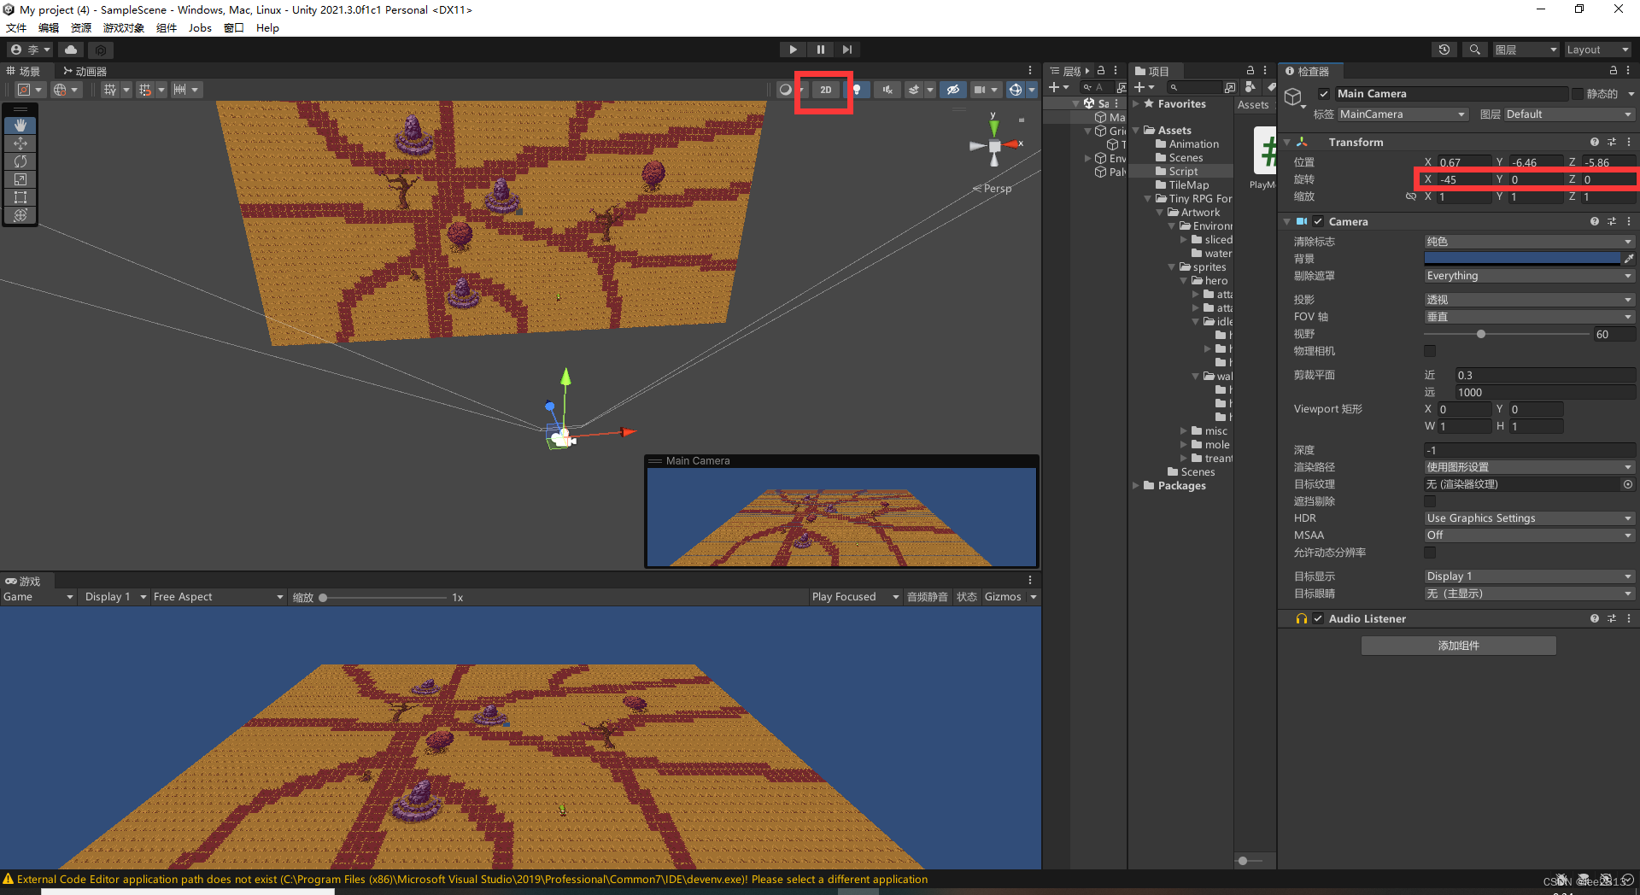Click the 状态 stats button
This screenshot has height=895, width=1640.
click(x=966, y=597)
